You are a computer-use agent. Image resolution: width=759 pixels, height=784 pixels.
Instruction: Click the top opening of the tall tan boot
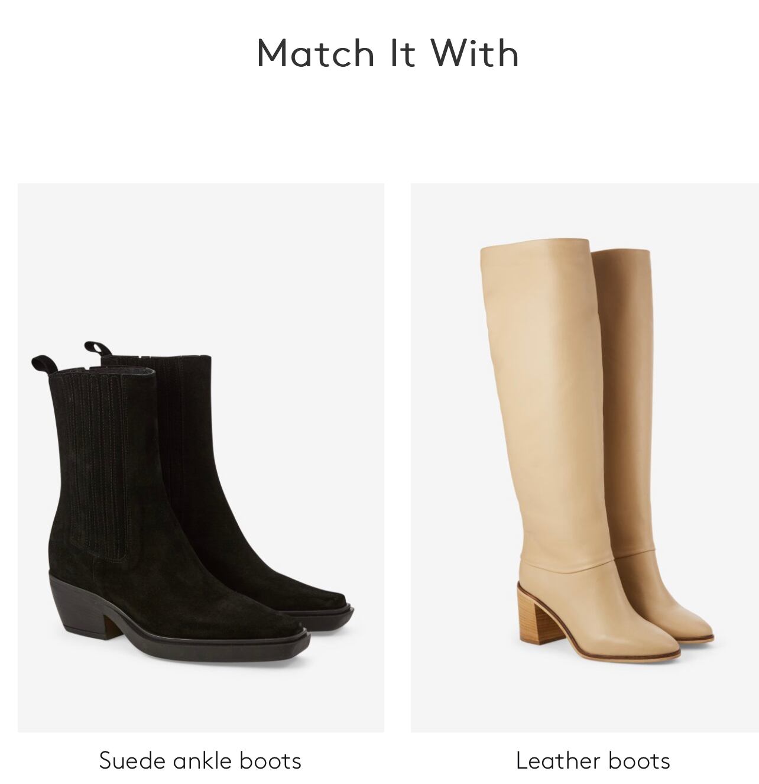(535, 247)
